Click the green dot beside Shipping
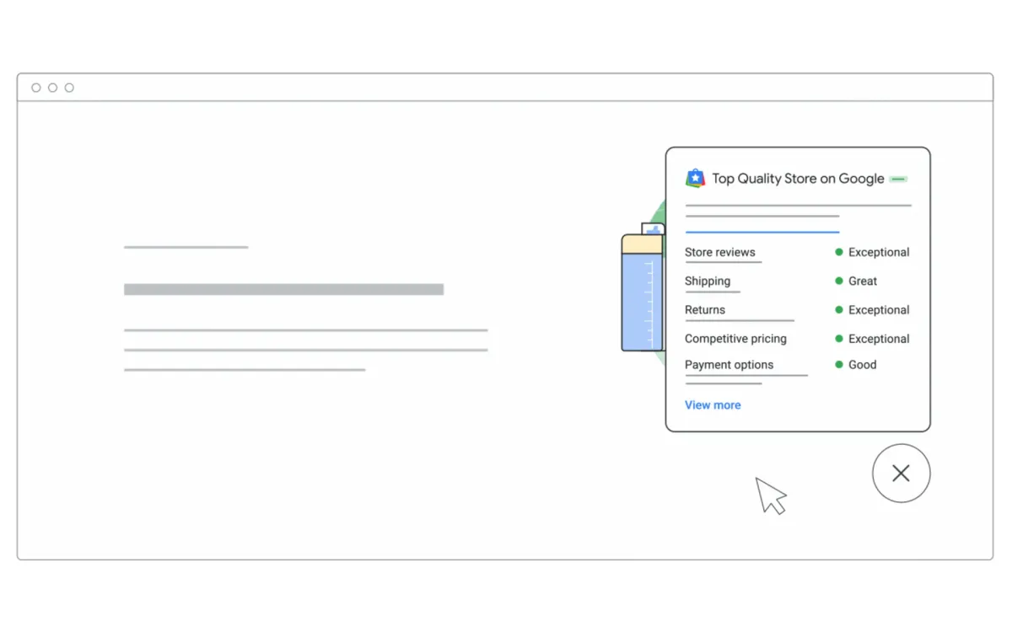Viewport: 1012px width, 632px height. [x=839, y=281]
